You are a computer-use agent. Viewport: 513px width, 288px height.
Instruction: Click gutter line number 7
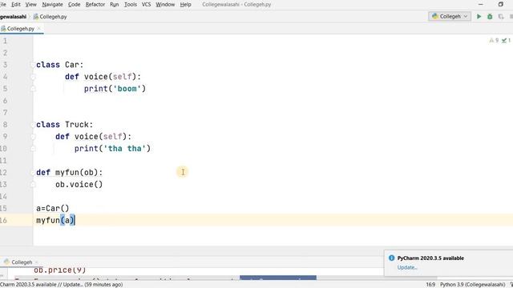(5, 113)
